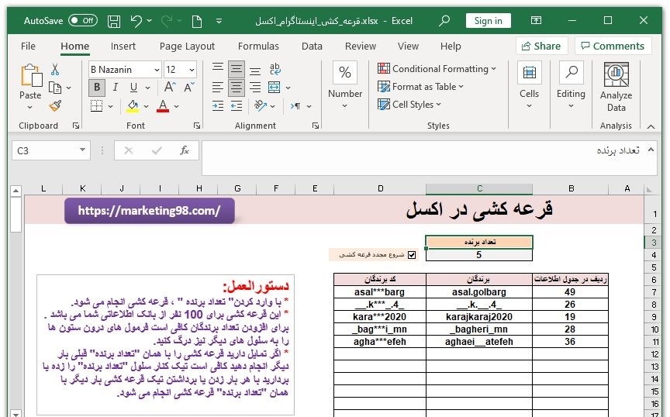Viewport: 670px width, 417px height.
Task: Decrease font size with smaller A
Action: point(189,87)
